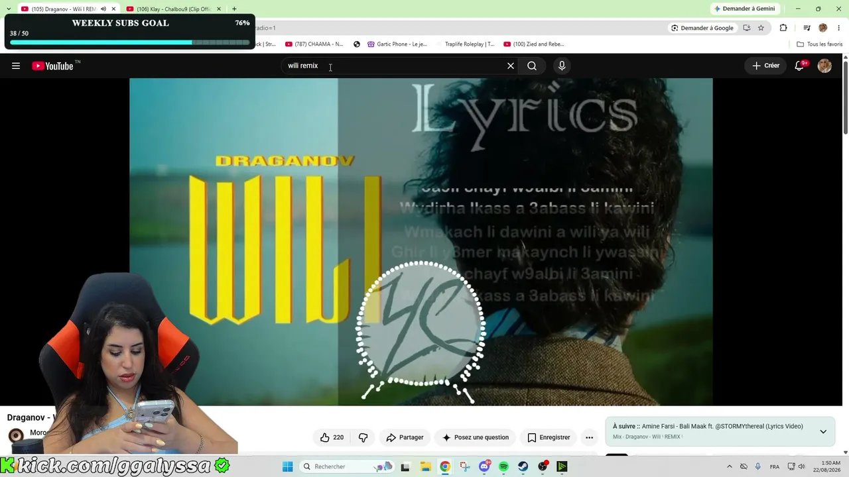Click Posez une question button
The width and height of the screenshot is (849, 477).
pyautogui.click(x=475, y=437)
